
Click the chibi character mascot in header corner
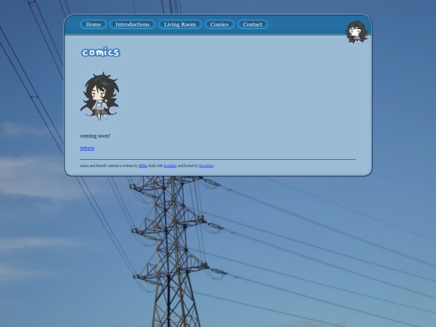point(357,31)
